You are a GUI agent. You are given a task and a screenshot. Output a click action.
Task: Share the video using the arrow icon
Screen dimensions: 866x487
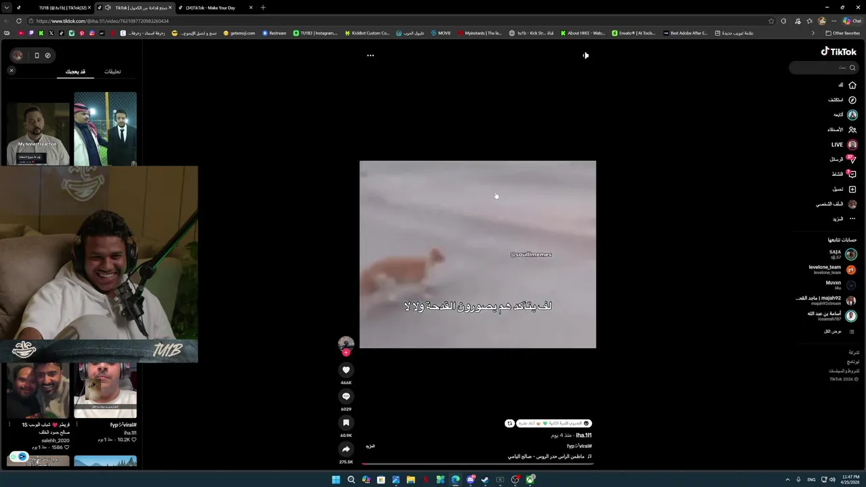tap(346, 449)
